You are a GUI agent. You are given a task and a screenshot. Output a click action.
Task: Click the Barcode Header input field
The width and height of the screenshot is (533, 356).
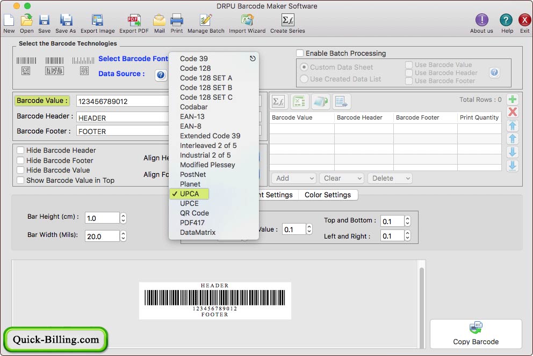click(123, 117)
